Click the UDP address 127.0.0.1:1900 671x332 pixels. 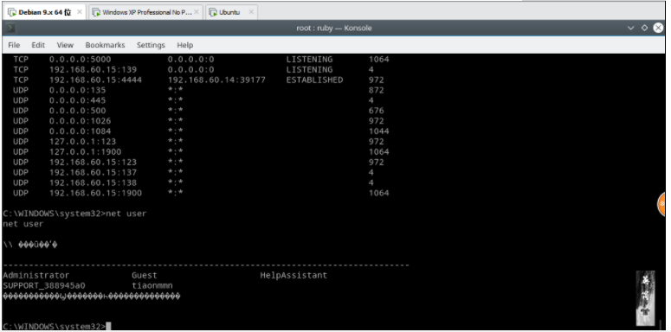(x=85, y=151)
